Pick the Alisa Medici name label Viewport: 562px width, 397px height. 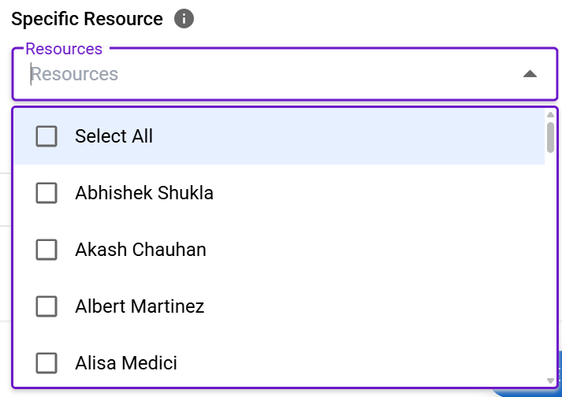(x=126, y=363)
